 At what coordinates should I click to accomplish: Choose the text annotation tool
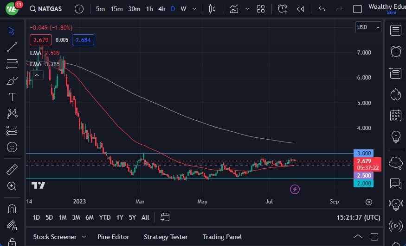coord(12,97)
